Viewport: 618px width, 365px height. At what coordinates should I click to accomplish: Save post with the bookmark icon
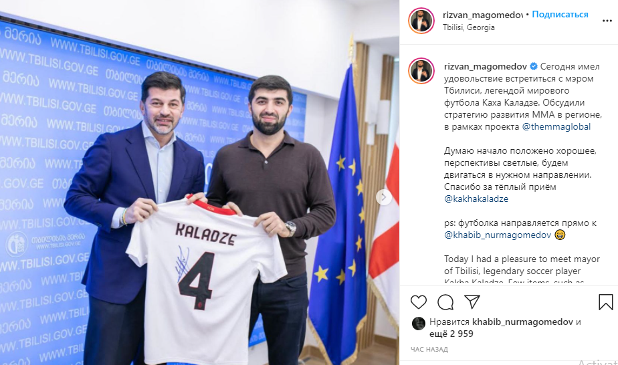point(605,302)
